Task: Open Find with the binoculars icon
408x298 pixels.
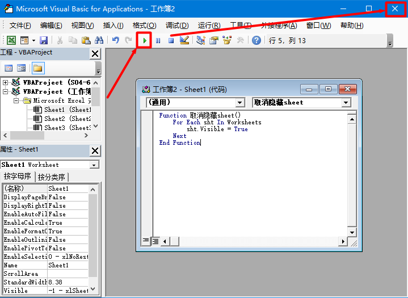Action: point(99,40)
